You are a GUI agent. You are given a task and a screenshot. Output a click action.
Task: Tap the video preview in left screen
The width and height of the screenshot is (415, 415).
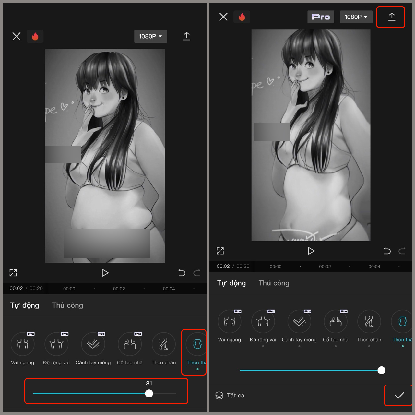click(105, 156)
